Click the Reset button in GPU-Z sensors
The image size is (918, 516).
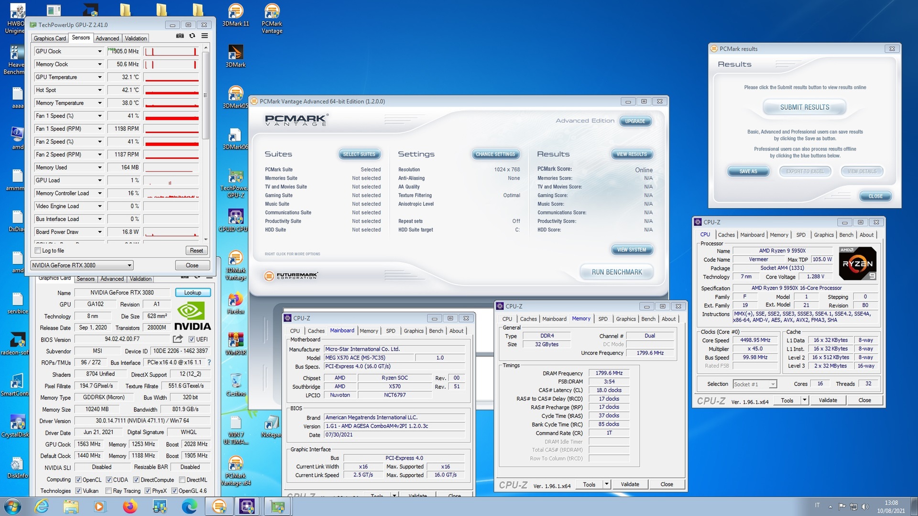point(197,250)
